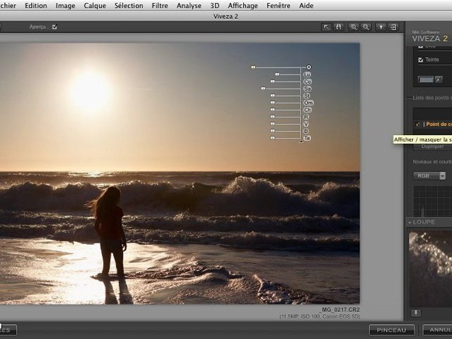Click the Sa saturation label
The width and height of the screenshot is (452, 339).
point(307,89)
